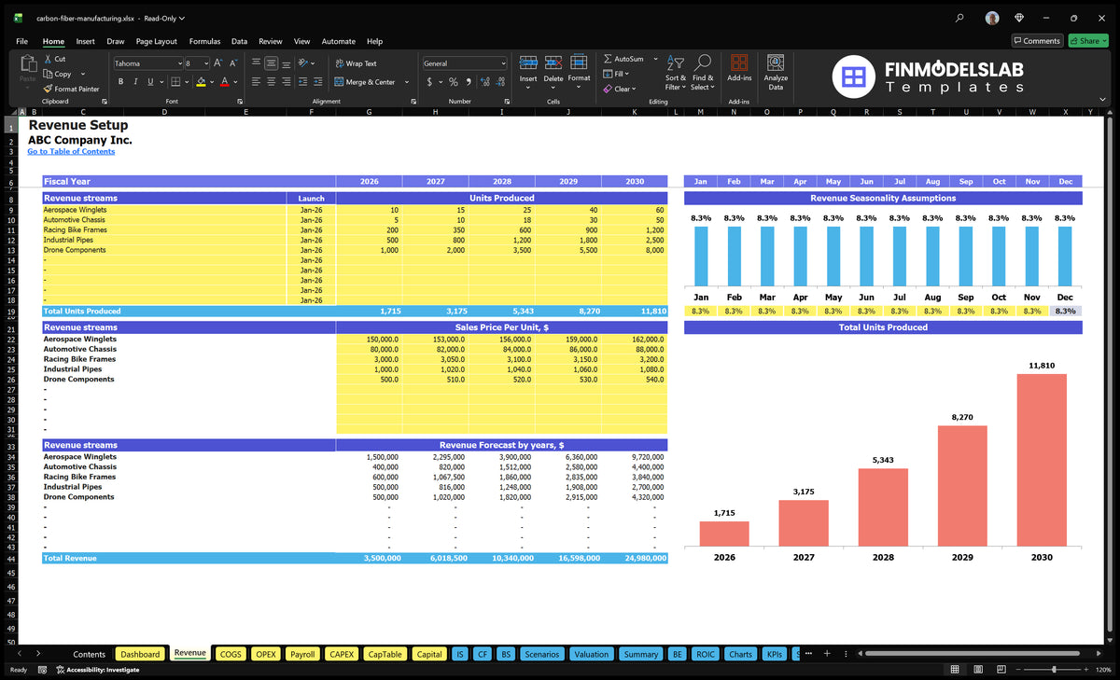Click the Borders icon
Image resolution: width=1120 pixels, height=680 pixels.
pyautogui.click(x=176, y=82)
